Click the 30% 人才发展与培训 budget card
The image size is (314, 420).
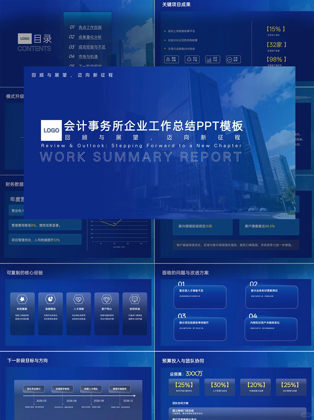220,387
